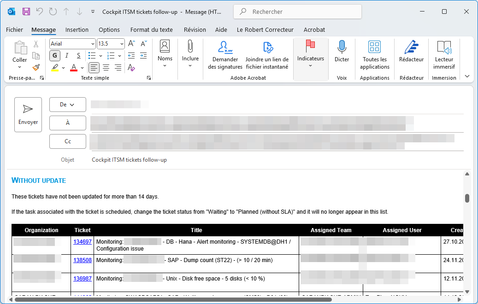
Task: Click Demander des signatures icon
Action: pyautogui.click(x=225, y=47)
